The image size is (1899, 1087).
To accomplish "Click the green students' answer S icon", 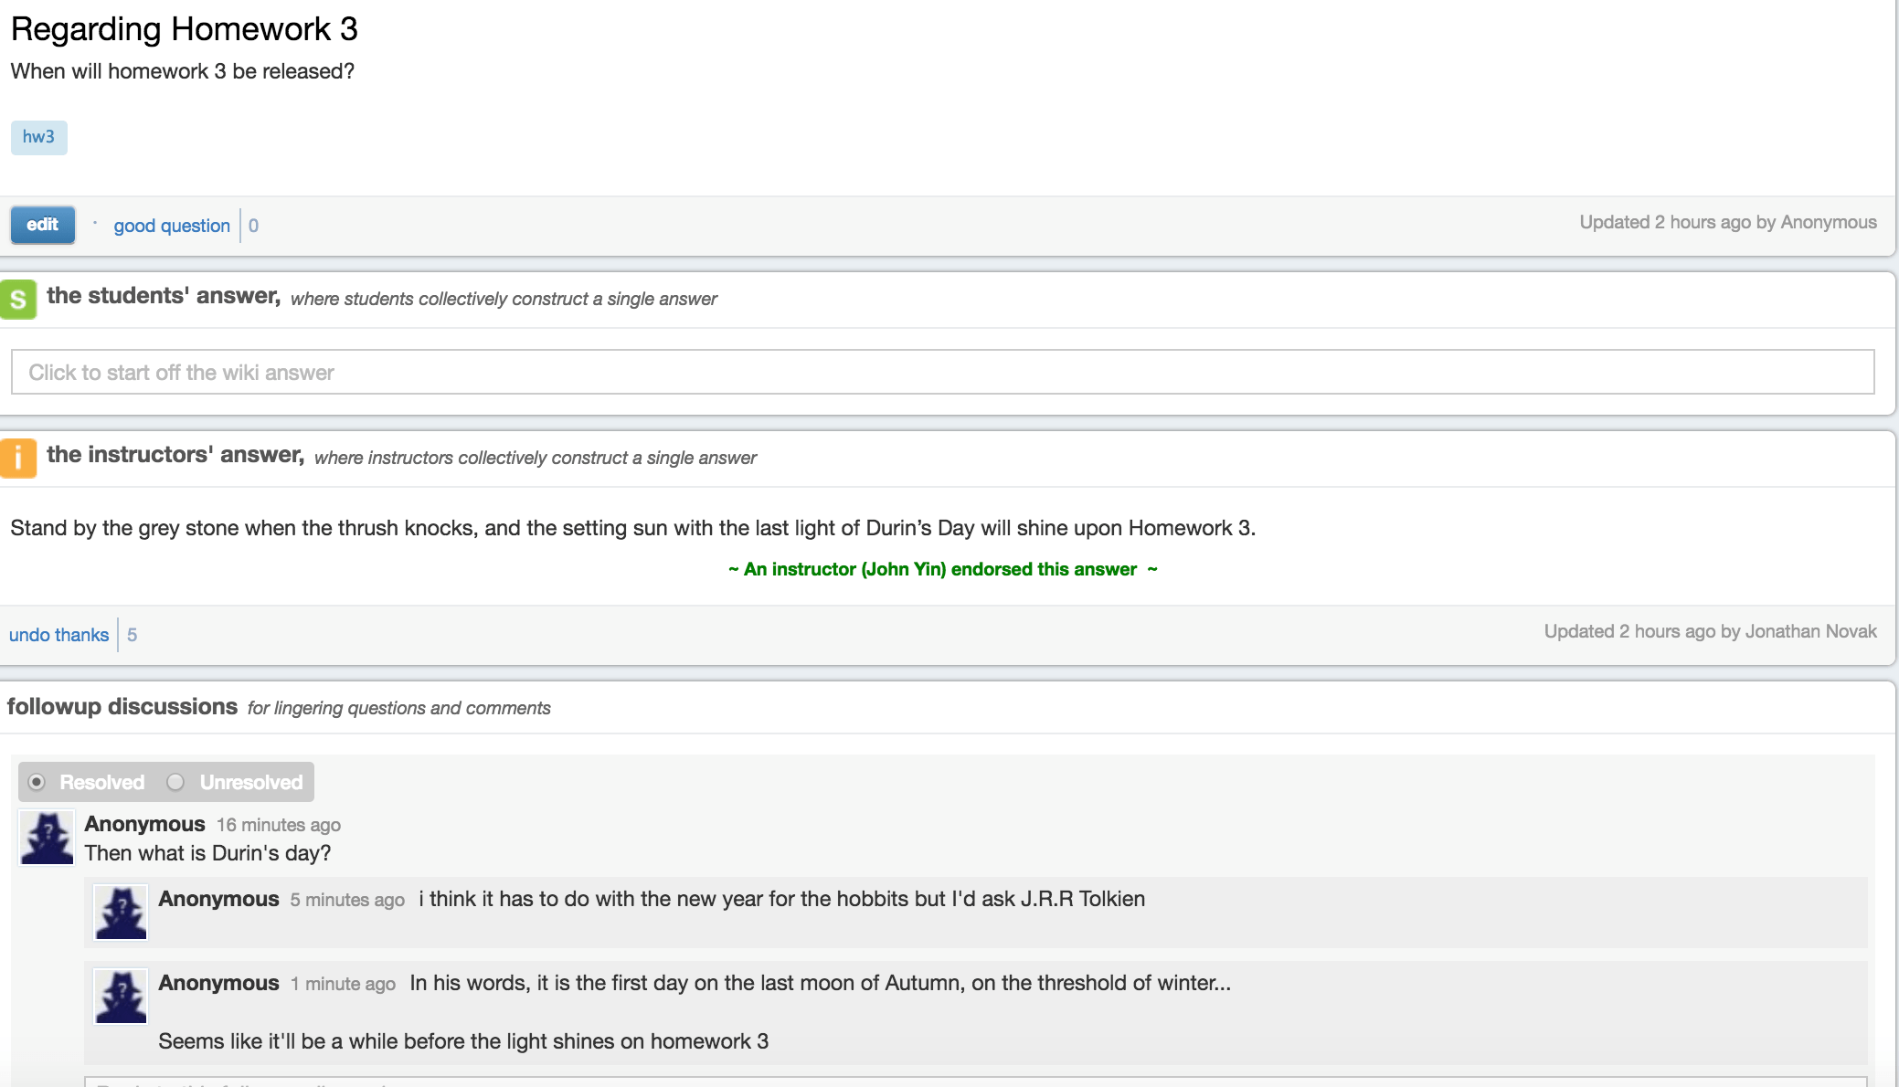I will point(18,299).
